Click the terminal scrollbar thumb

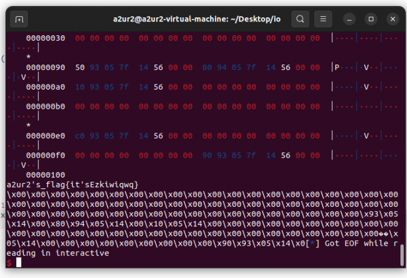pos(402,255)
